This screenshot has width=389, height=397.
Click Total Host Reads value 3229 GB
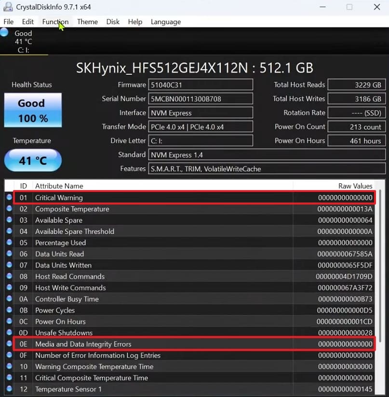(x=357, y=84)
